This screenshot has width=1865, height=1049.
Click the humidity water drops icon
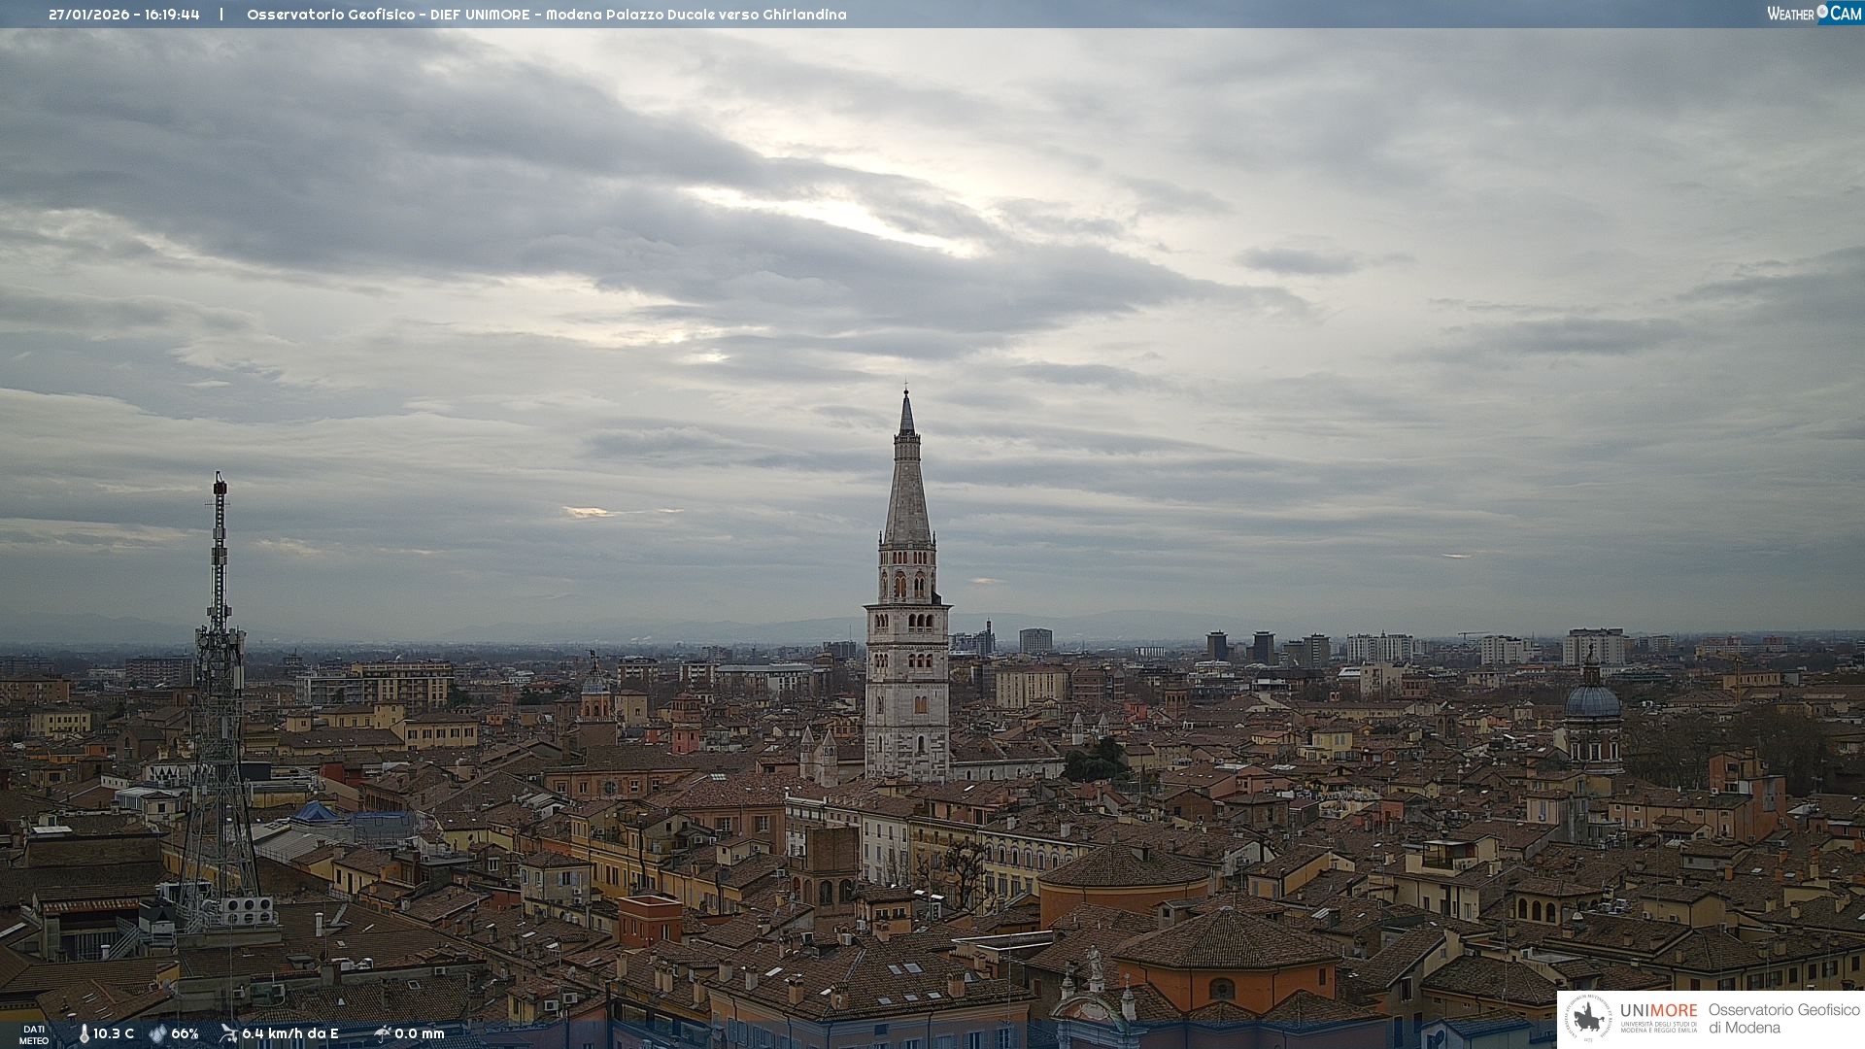point(157,1033)
